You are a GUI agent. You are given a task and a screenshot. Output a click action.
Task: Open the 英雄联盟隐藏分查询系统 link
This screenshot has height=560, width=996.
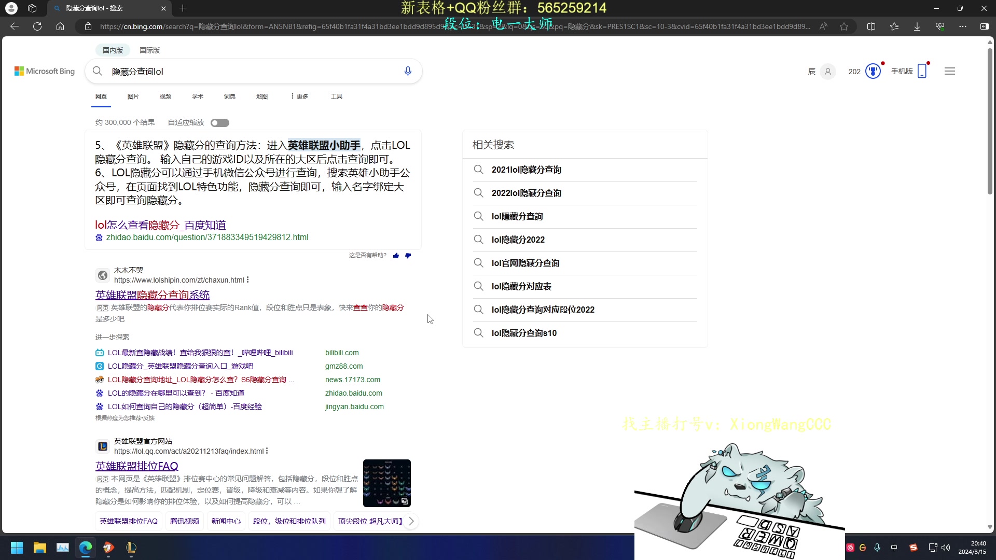[152, 295]
